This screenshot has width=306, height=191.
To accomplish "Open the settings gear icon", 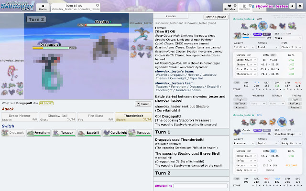I will coord(299,6).
